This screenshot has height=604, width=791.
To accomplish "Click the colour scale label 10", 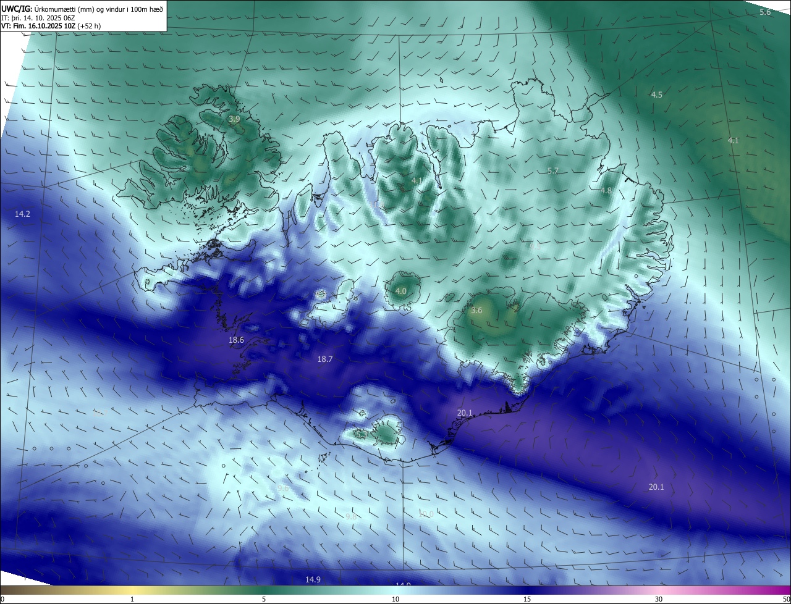I will [x=395, y=599].
